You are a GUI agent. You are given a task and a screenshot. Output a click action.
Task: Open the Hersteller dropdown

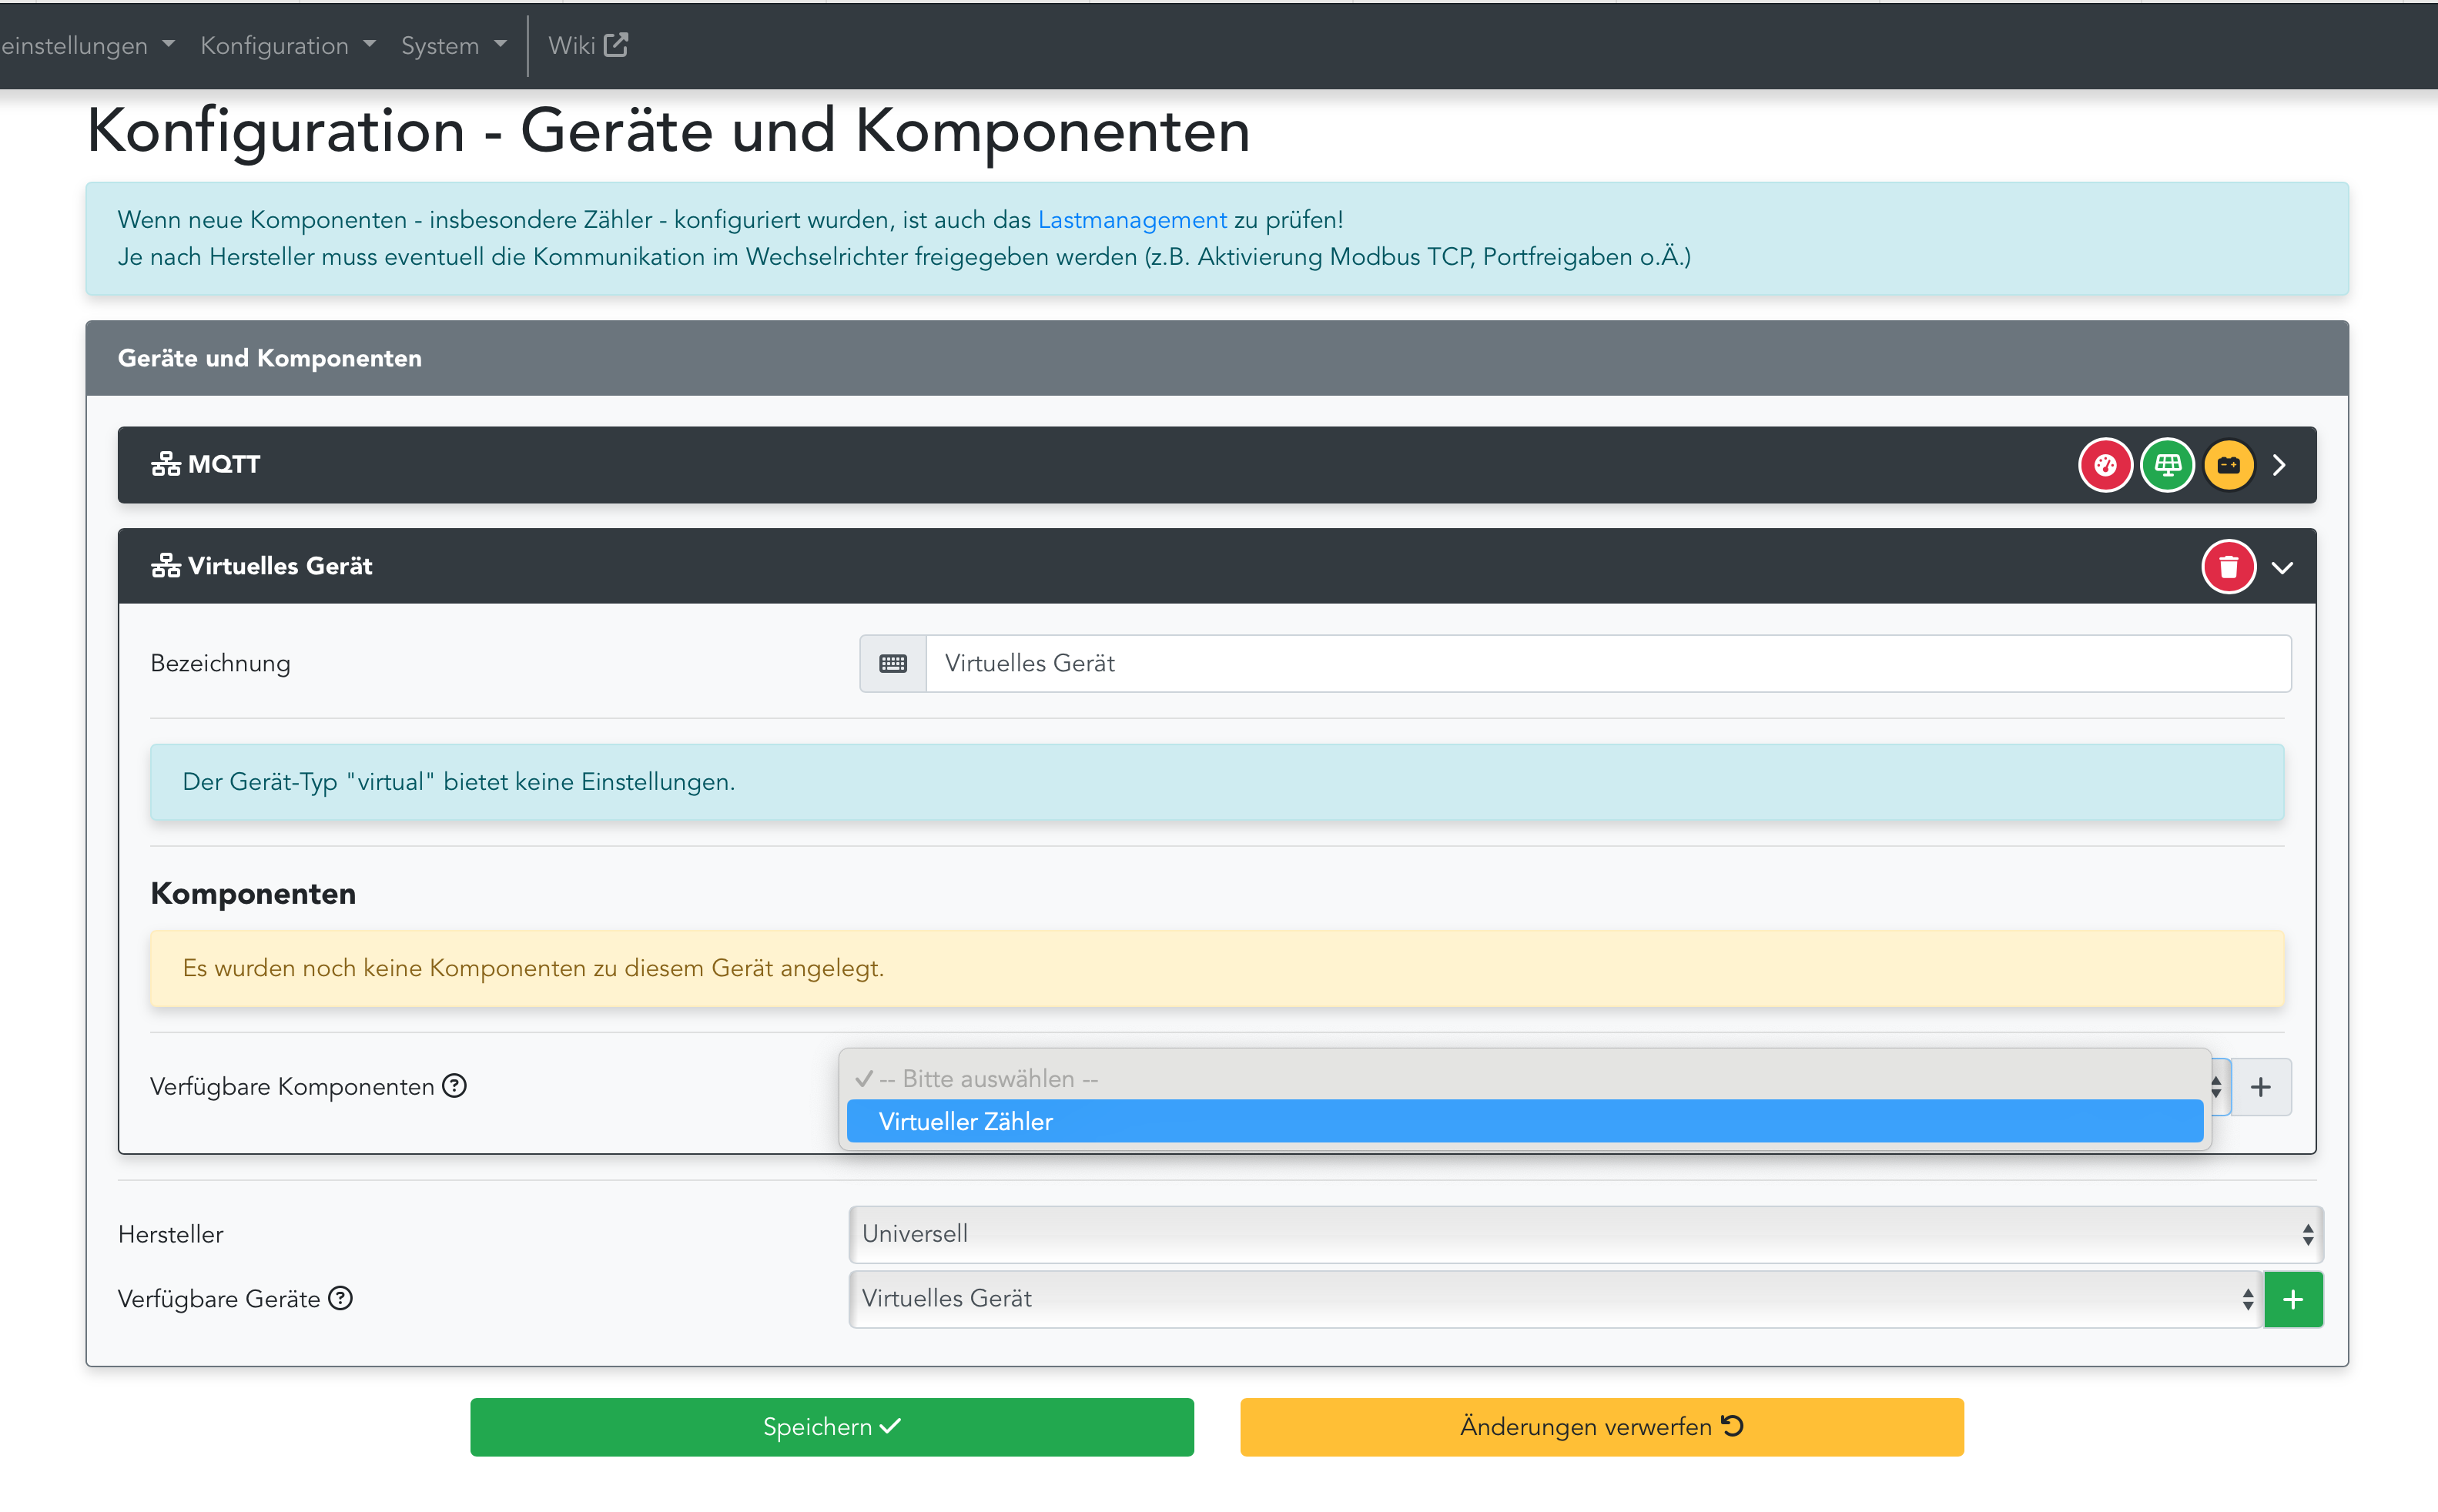coord(1585,1234)
